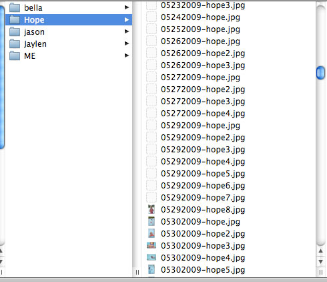Screen dimensions: 327x282
Task: Select thumbnail icon for 05302009-hope3.jpg
Action: 151,245
